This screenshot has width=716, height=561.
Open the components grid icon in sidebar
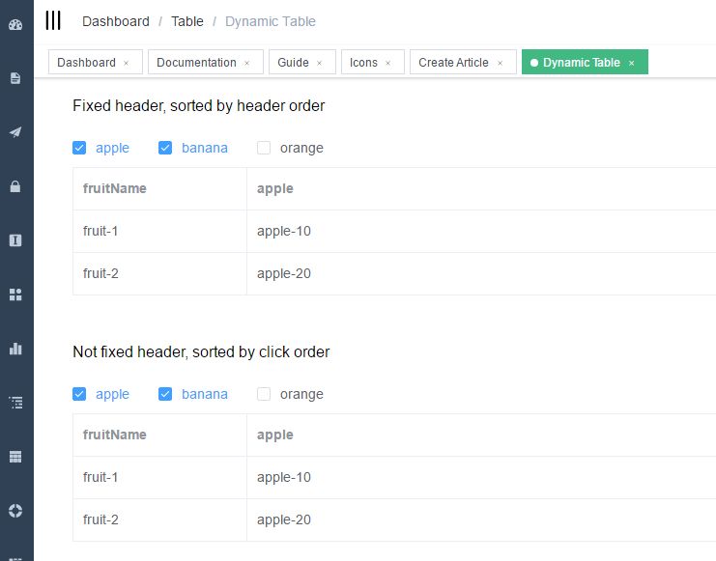[x=15, y=295]
